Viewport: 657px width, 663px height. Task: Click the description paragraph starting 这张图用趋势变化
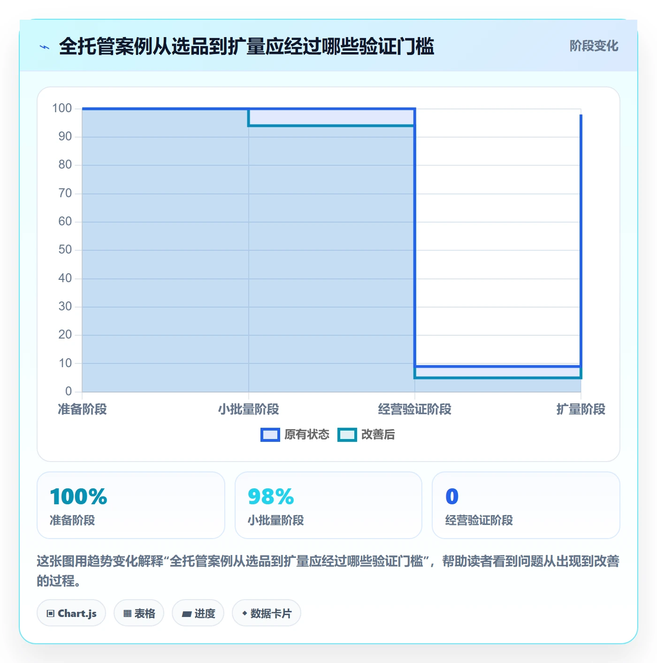coord(328,571)
